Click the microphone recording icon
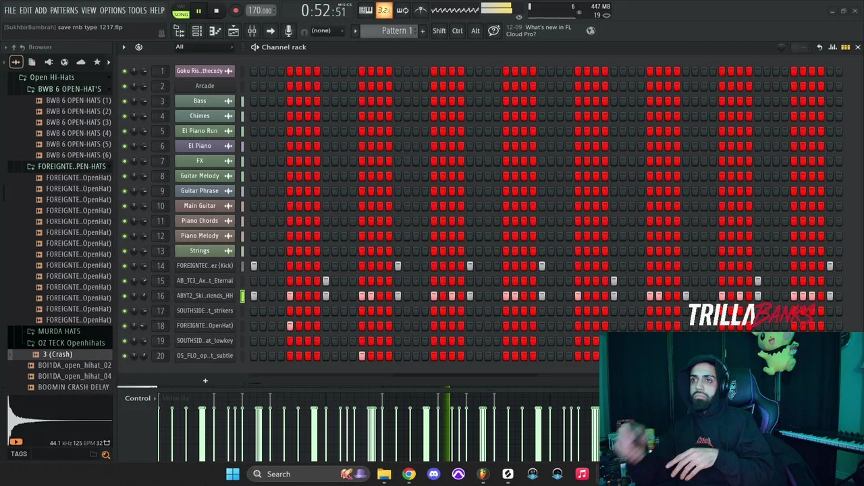Viewport: 864px width, 486px height. click(x=288, y=31)
